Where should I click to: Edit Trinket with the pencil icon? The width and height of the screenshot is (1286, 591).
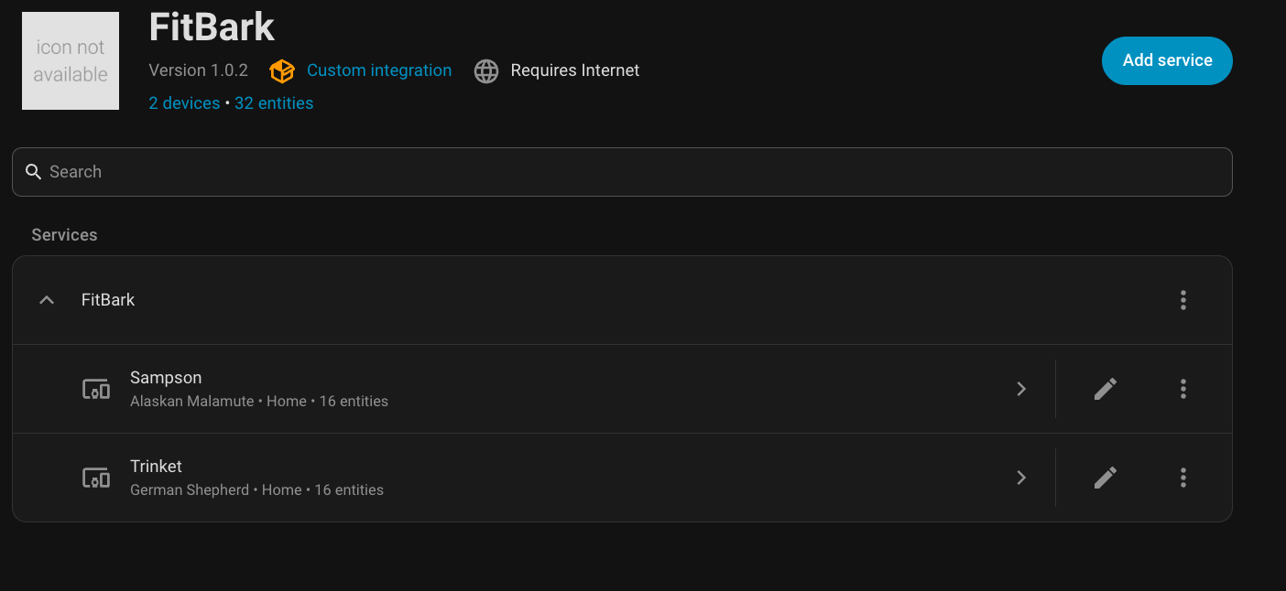click(1106, 478)
